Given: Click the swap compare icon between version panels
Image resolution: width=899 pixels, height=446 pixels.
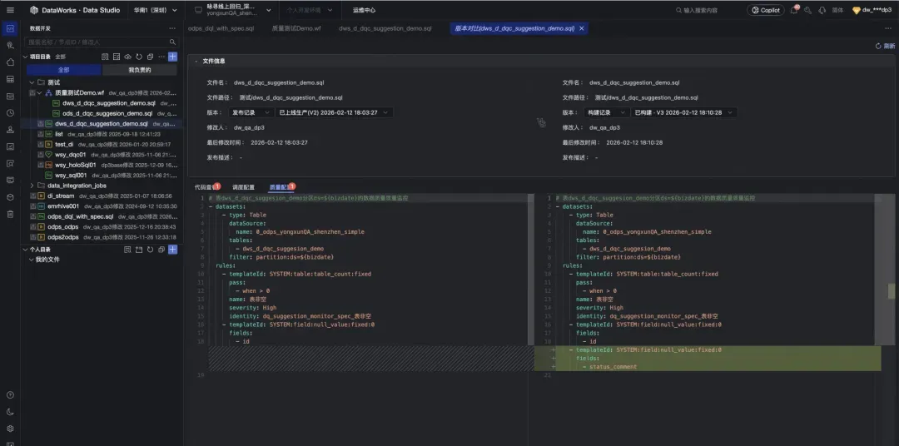Looking at the screenshot, I should [x=541, y=122].
